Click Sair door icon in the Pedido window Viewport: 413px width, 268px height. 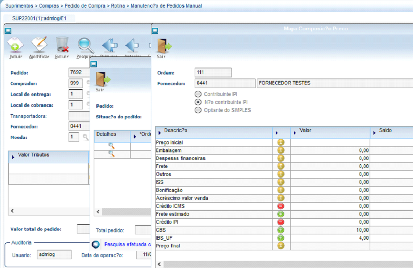coord(103,79)
